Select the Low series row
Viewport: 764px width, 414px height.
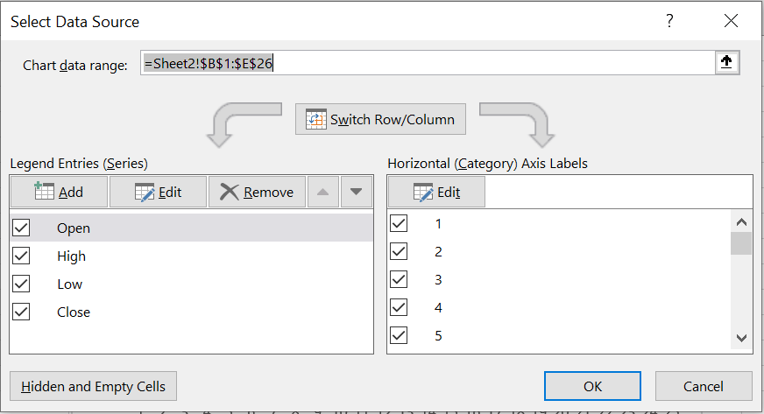(x=192, y=284)
